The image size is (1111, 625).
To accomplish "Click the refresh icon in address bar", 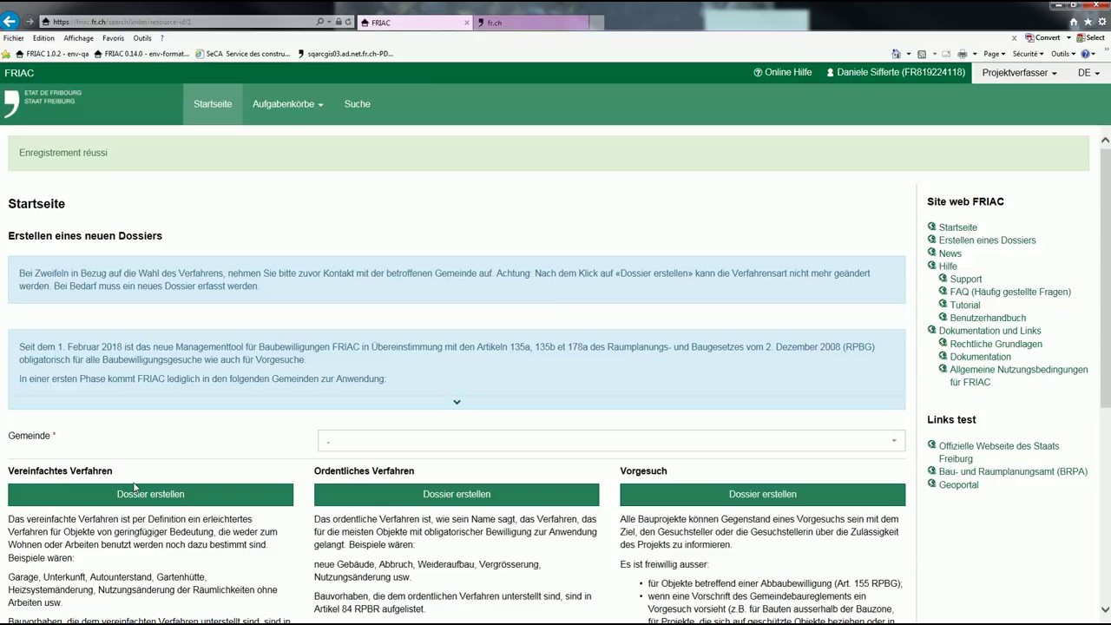I will pyautogui.click(x=348, y=22).
